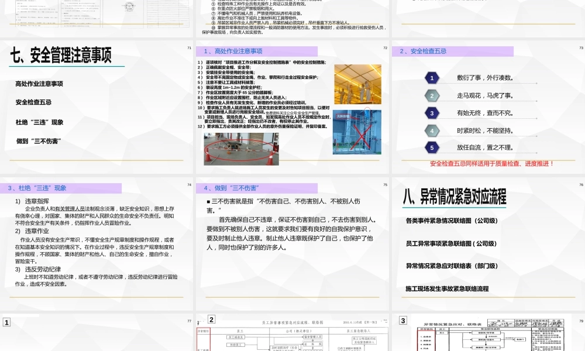Click the agenda line 高处作业注意事项 under 七、安全管理注意事项
Screen dimensions: 585x351
[x=39, y=84]
